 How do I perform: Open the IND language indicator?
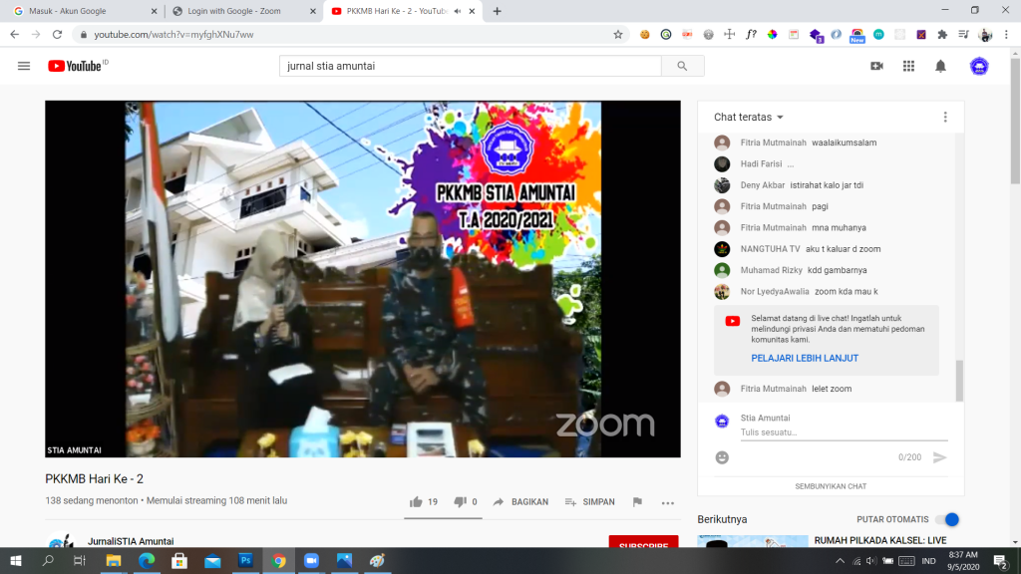pos(929,561)
